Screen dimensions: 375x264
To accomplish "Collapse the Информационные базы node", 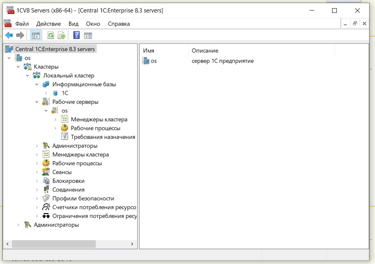I will (x=37, y=84).
